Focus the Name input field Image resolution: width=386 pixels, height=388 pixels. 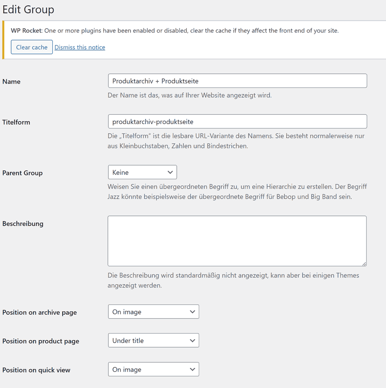pos(237,81)
